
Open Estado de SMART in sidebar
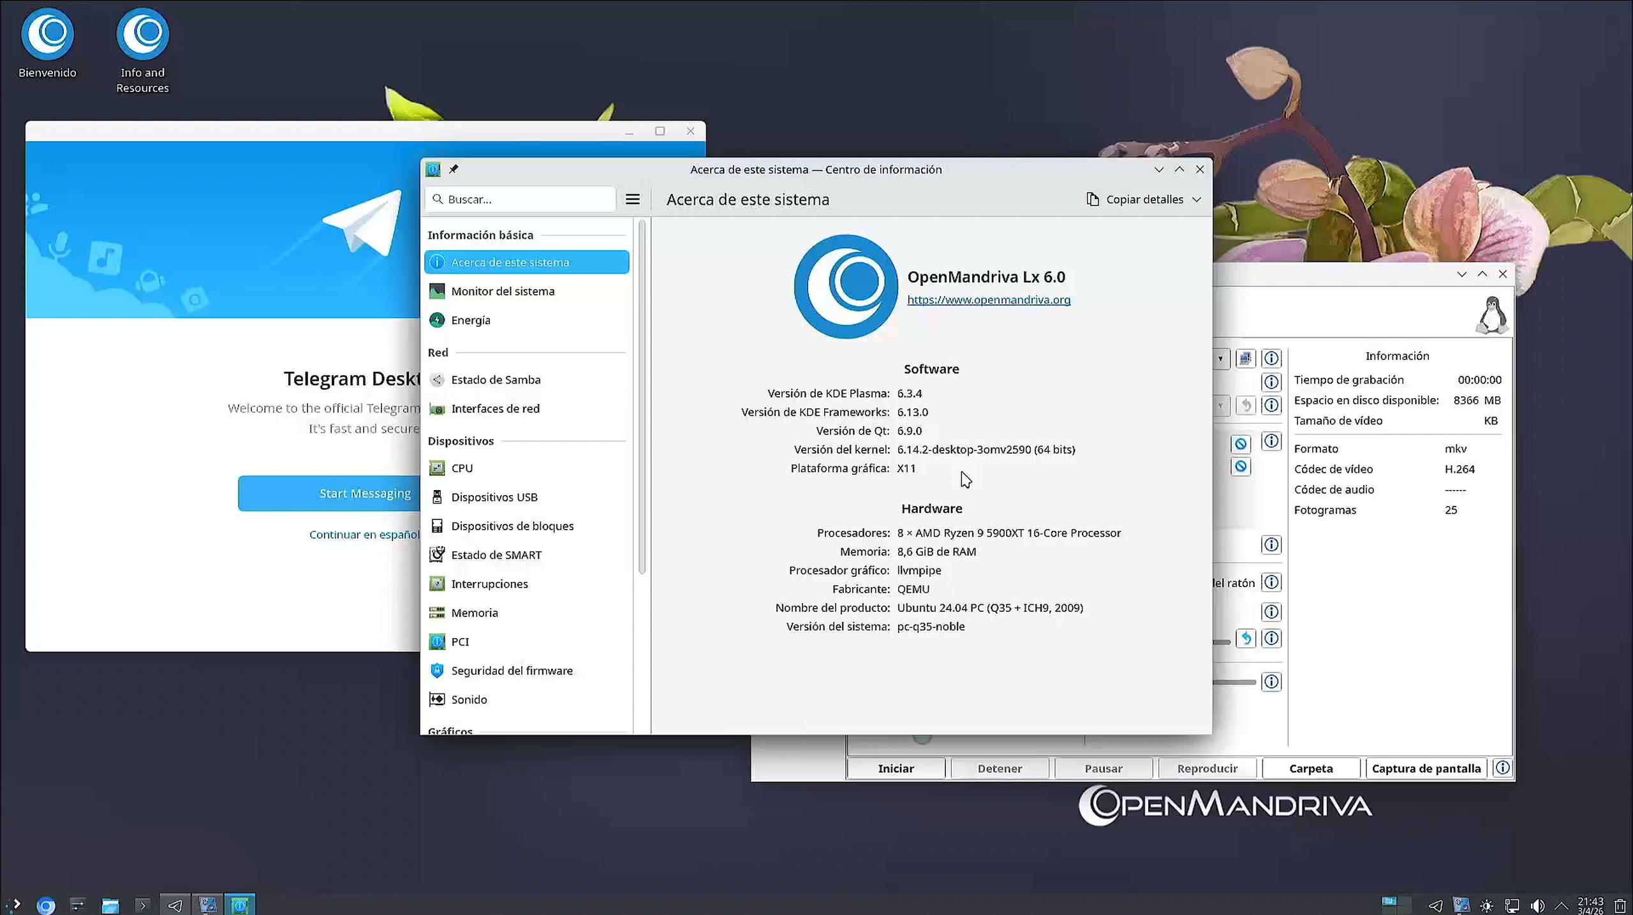tap(526, 554)
